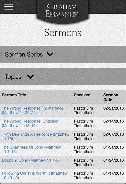Open the Sermon Series dropdown bar

(63, 54)
